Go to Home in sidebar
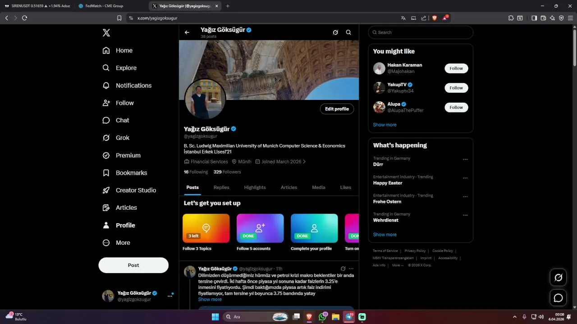577x324 pixels. point(117,50)
